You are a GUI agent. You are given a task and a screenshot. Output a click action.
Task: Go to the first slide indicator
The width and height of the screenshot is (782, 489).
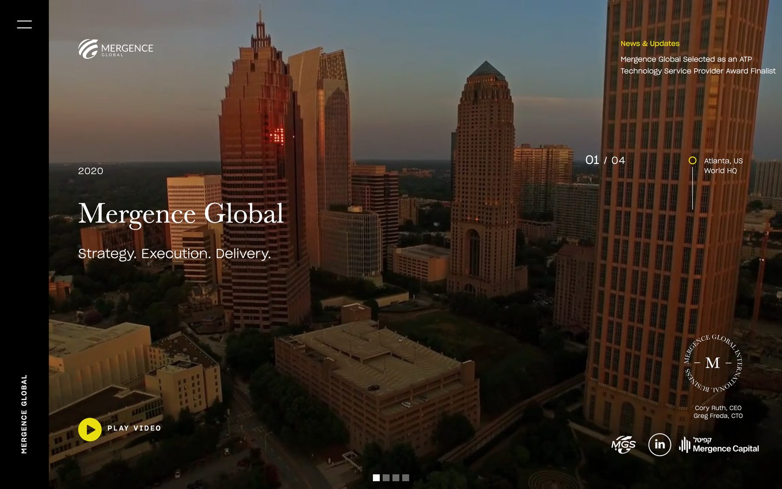pos(376,478)
